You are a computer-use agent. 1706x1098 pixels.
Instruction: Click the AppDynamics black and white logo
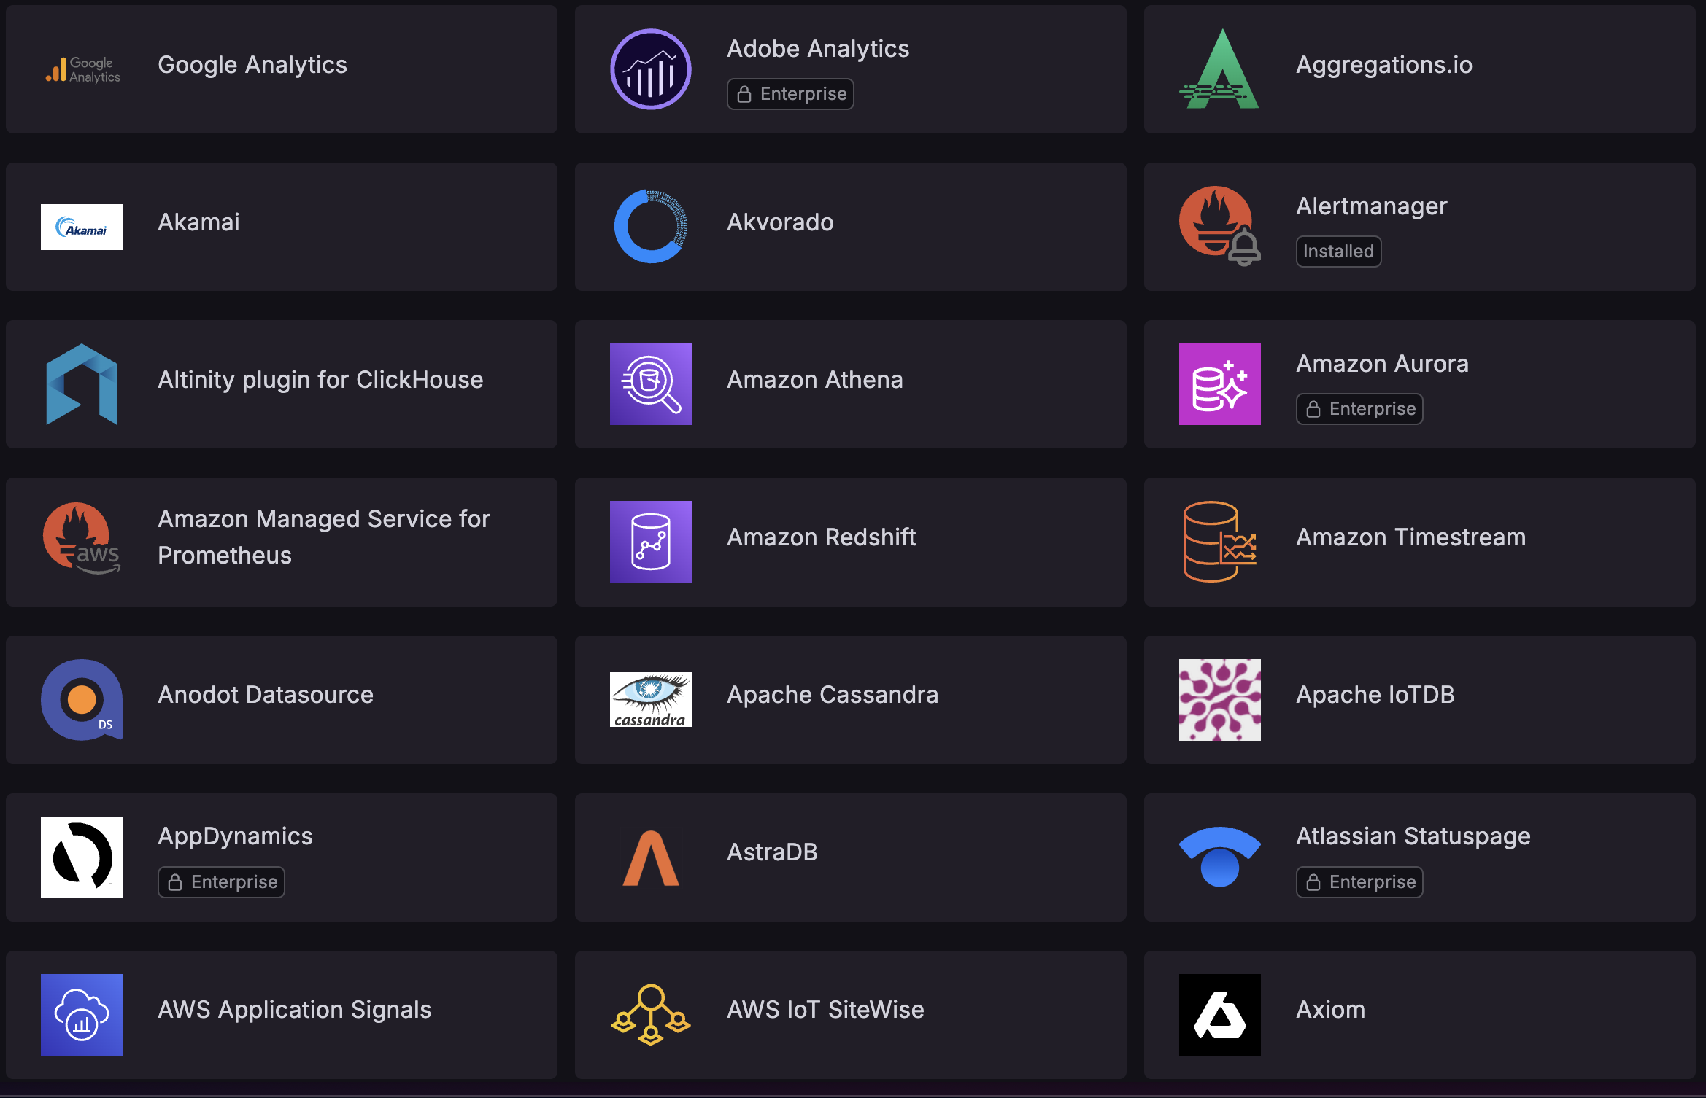pyautogui.click(x=82, y=857)
